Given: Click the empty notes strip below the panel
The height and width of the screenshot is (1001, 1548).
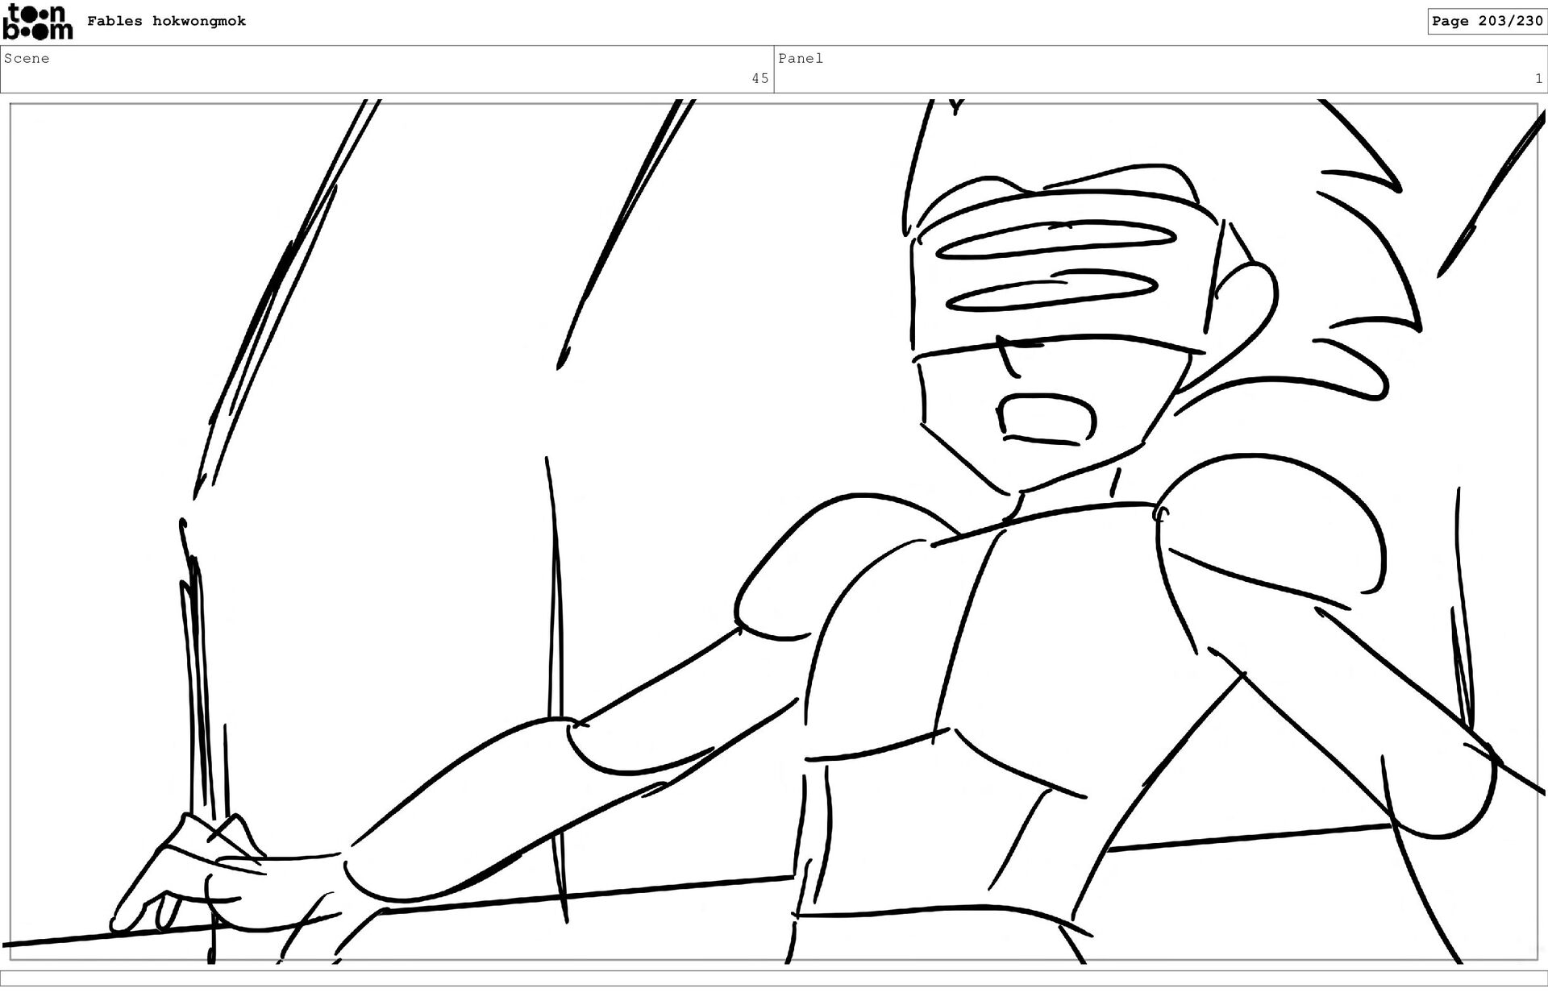Looking at the screenshot, I should tap(774, 978).
